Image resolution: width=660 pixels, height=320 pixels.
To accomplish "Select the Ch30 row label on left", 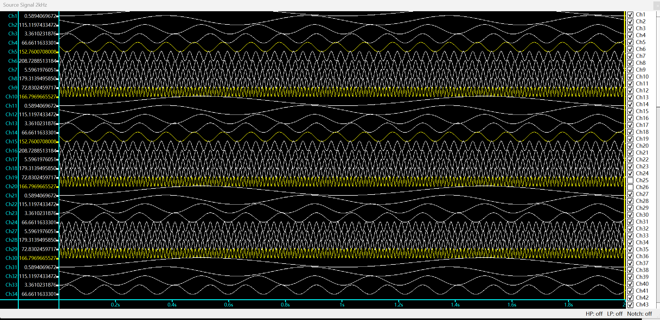I will [12, 258].
